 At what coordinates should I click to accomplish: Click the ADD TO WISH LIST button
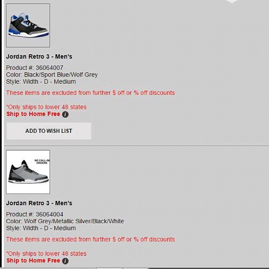tap(49, 131)
